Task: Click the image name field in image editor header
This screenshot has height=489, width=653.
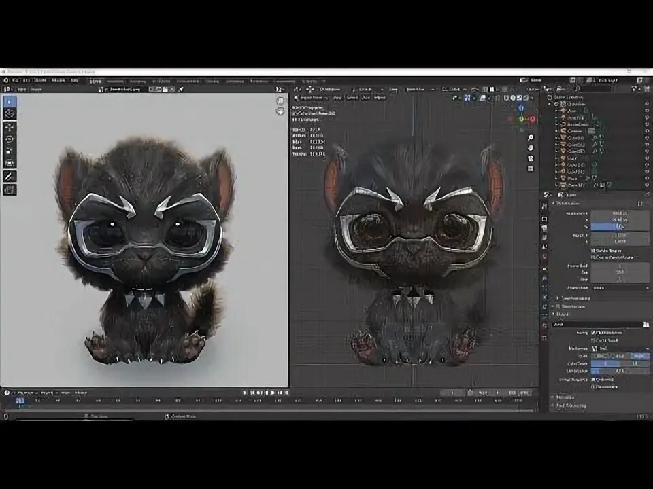Action: coord(125,90)
